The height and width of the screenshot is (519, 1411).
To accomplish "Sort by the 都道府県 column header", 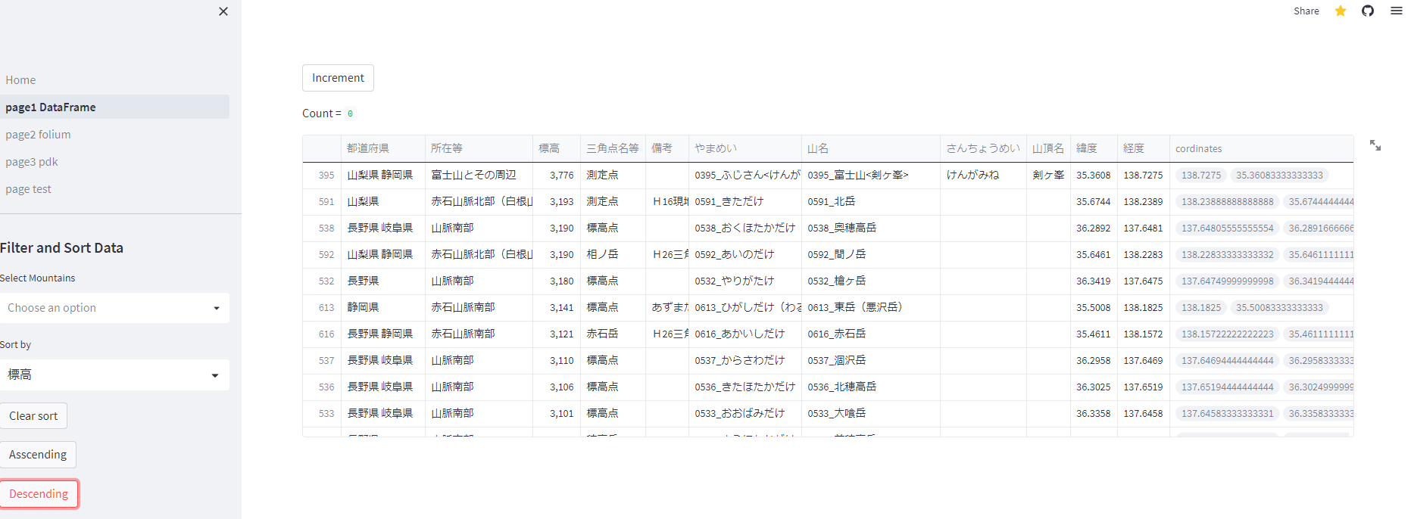I will pos(382,148).
